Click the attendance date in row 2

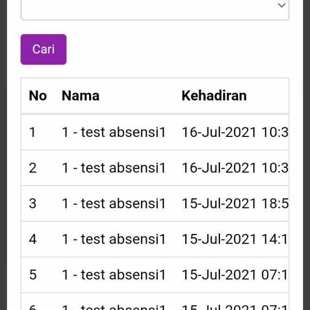tap(235, 168)
